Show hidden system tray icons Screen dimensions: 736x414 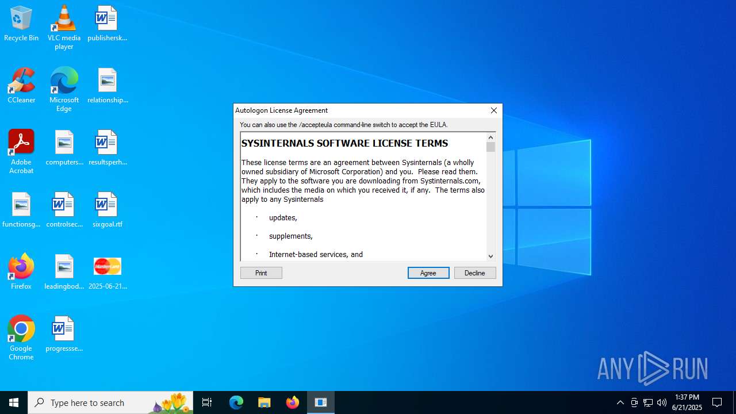(620, 402)
